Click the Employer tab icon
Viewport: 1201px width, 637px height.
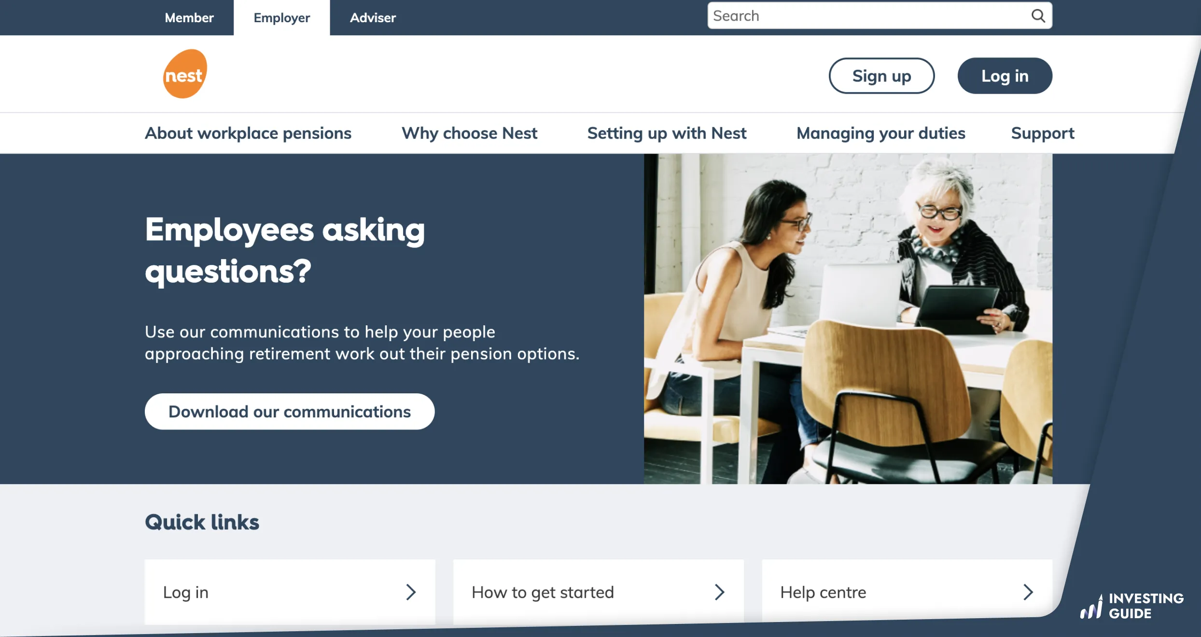[x=281, y=17]
